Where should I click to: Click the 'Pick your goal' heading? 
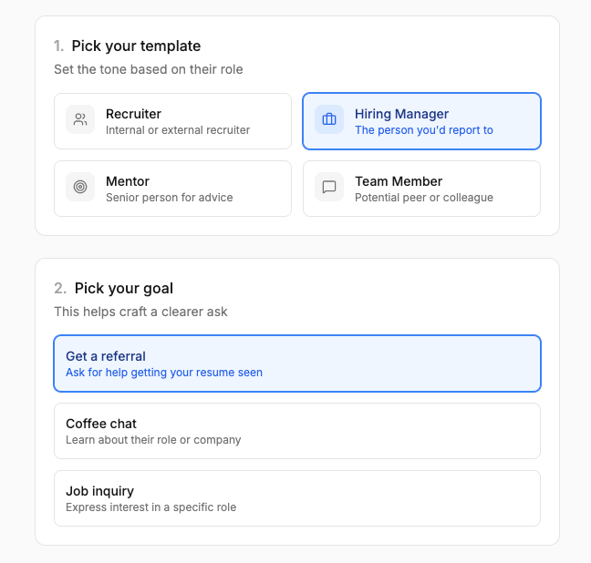tap(123, 288)
